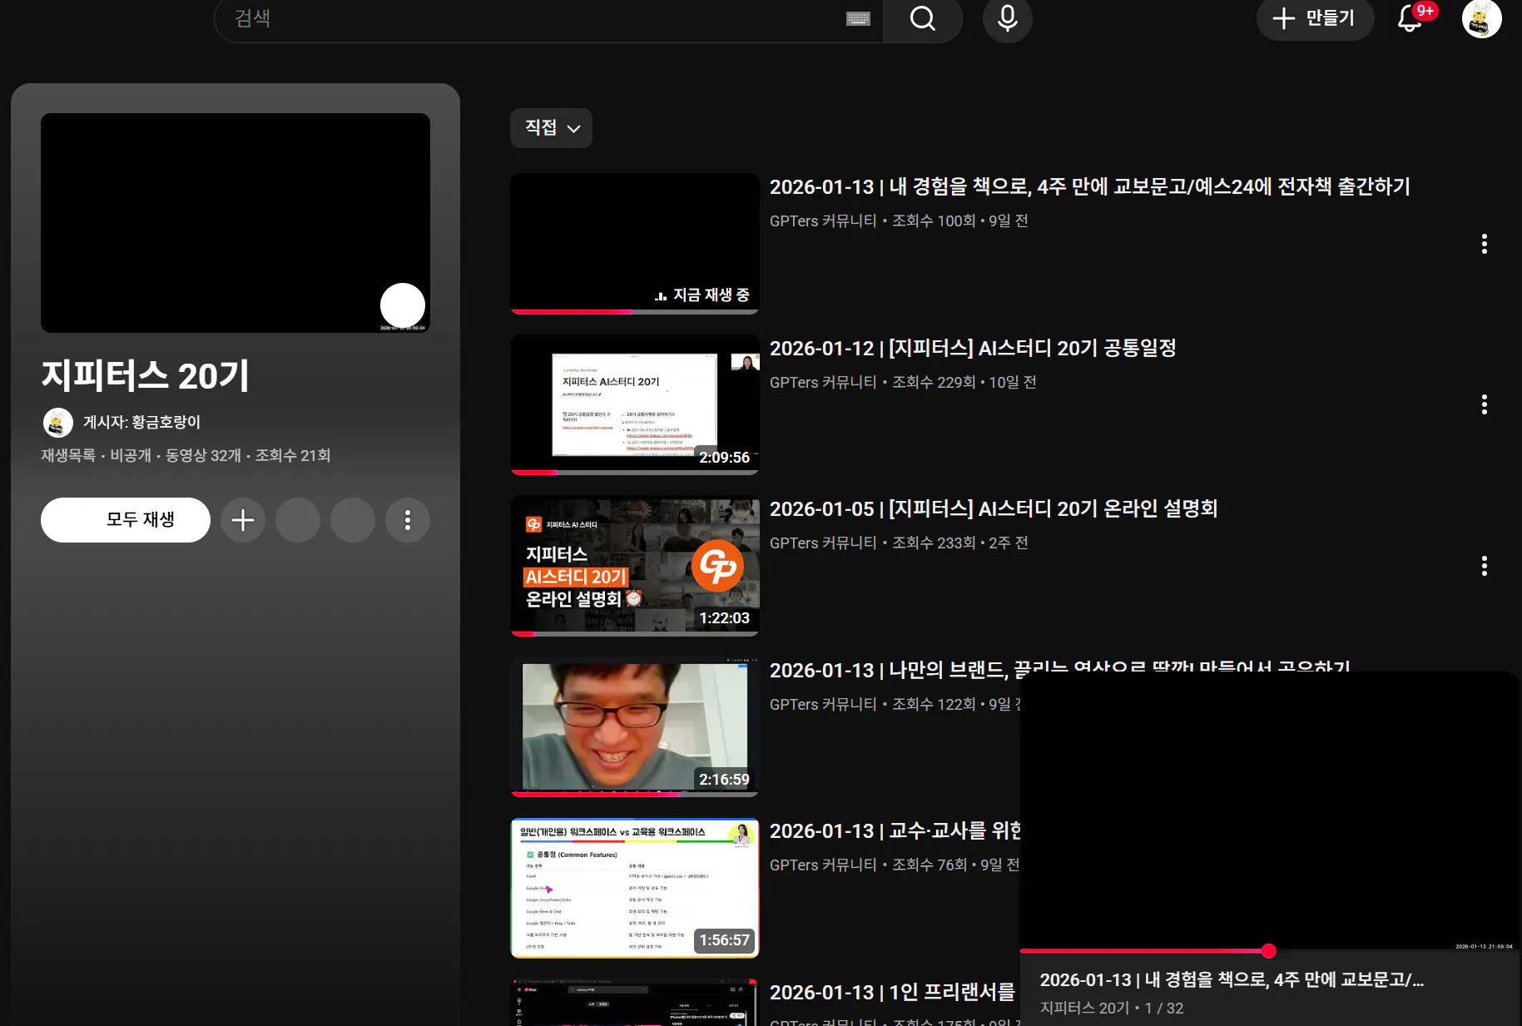Screen dimensions: 1522x1026
Task: Click inside the 검색 search input field
Action: pos(499,19)
